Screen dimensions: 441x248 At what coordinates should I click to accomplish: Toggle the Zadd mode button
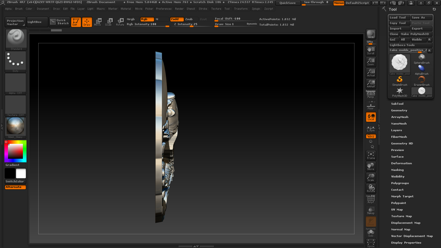click(177, 19)
